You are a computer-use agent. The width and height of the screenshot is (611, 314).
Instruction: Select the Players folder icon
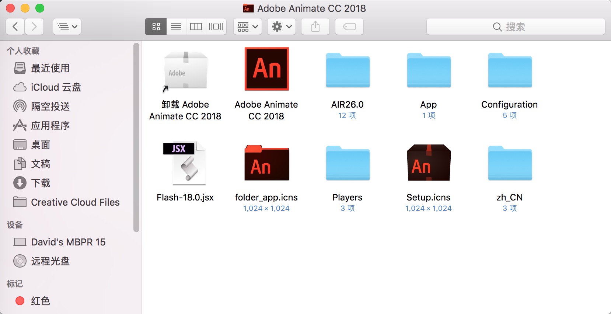click(348, 163)
